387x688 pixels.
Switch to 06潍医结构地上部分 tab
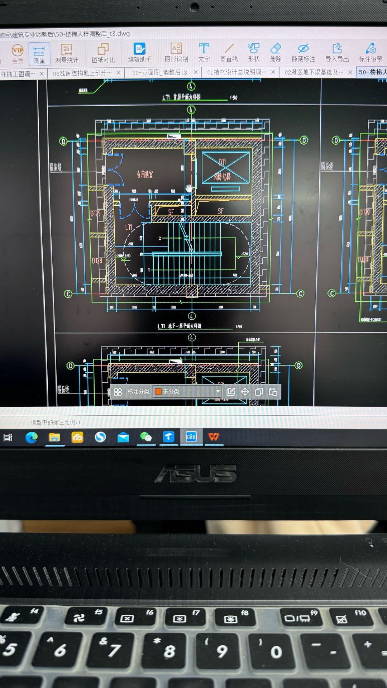click(82, 73)
